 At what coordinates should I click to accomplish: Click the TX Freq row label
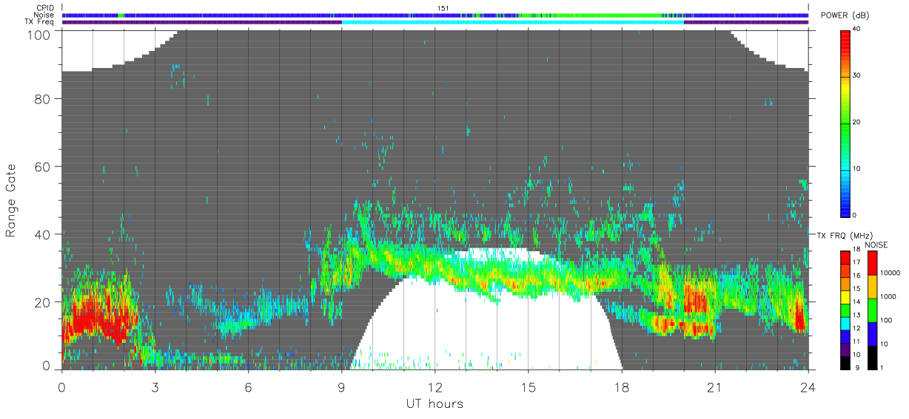[40, 21]
